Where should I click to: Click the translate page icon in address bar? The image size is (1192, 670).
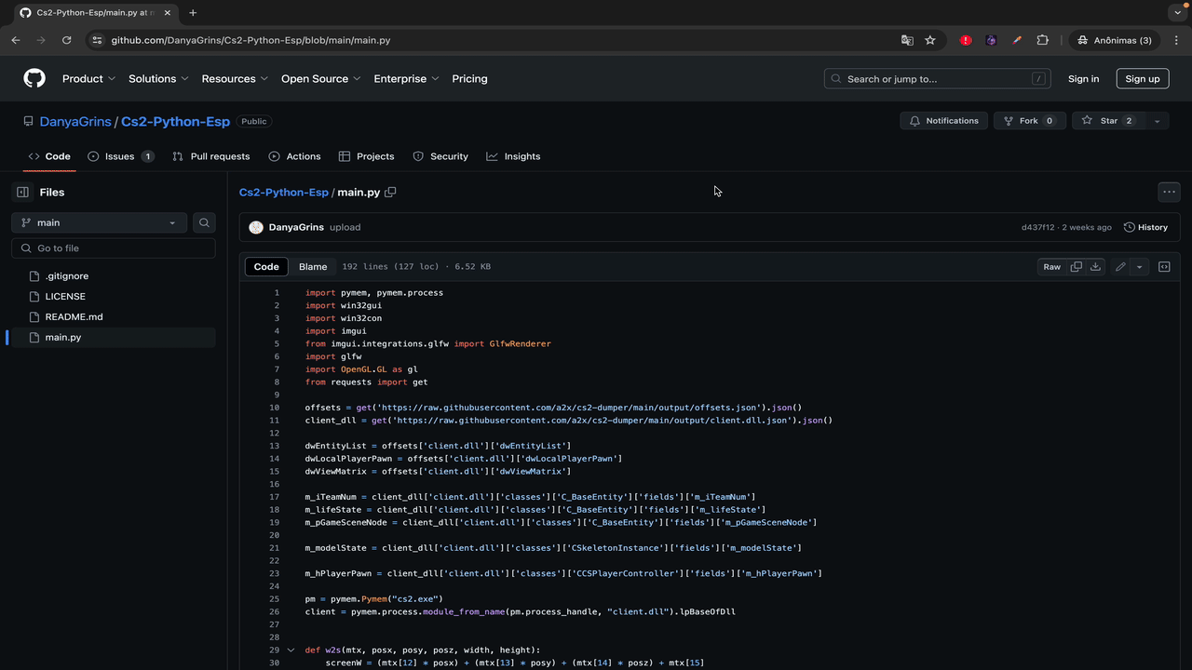pos(907,40)
